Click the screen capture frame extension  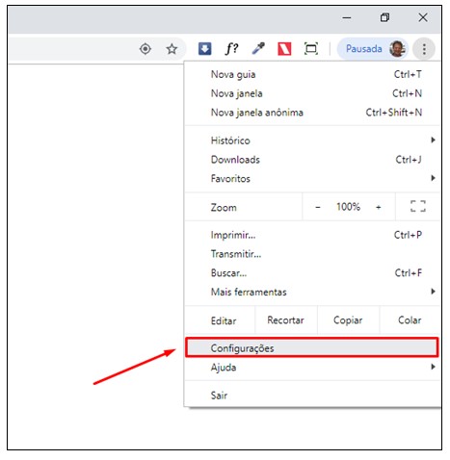click(x=311, y=49)
